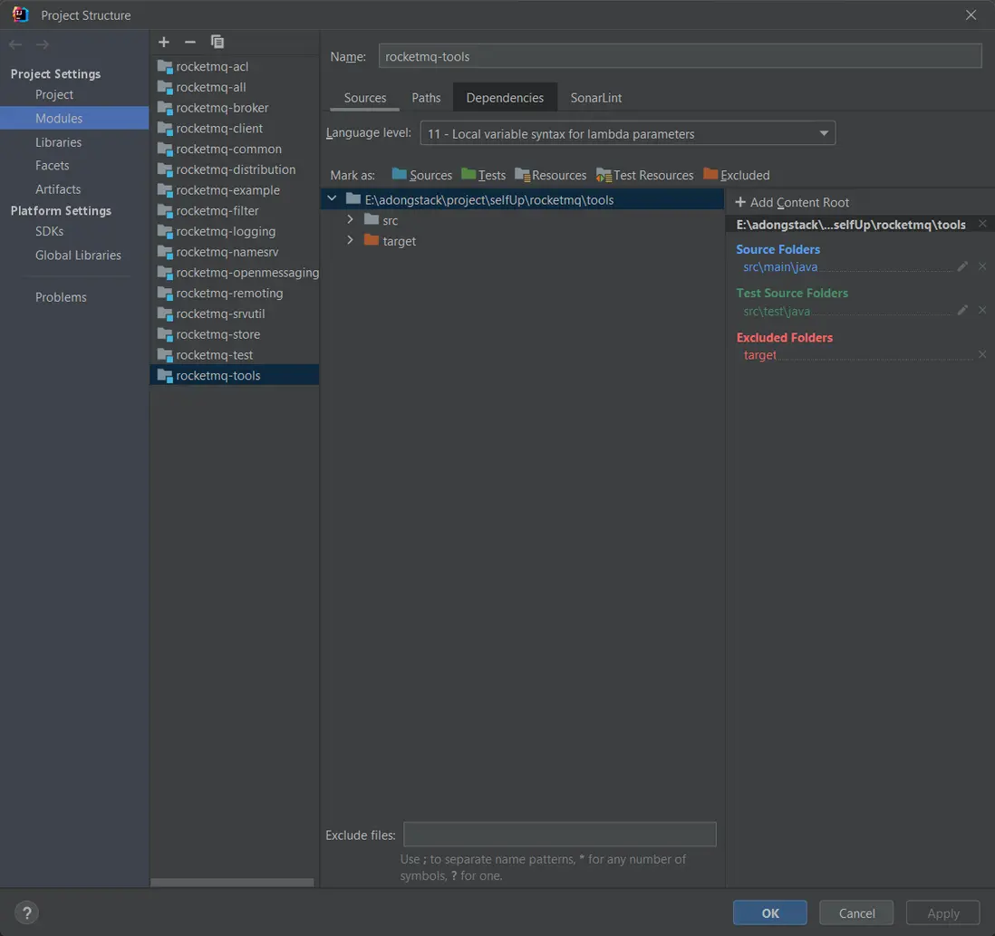Edit properties of src\main\java source folder

962,267
